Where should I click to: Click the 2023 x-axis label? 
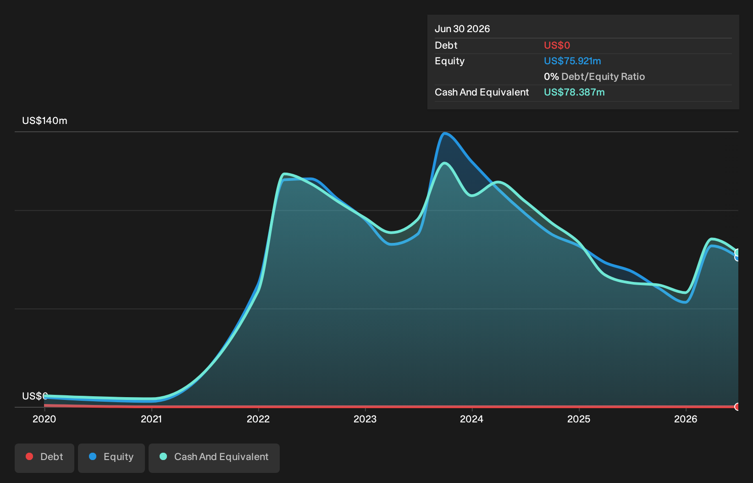tap(365, 419)
